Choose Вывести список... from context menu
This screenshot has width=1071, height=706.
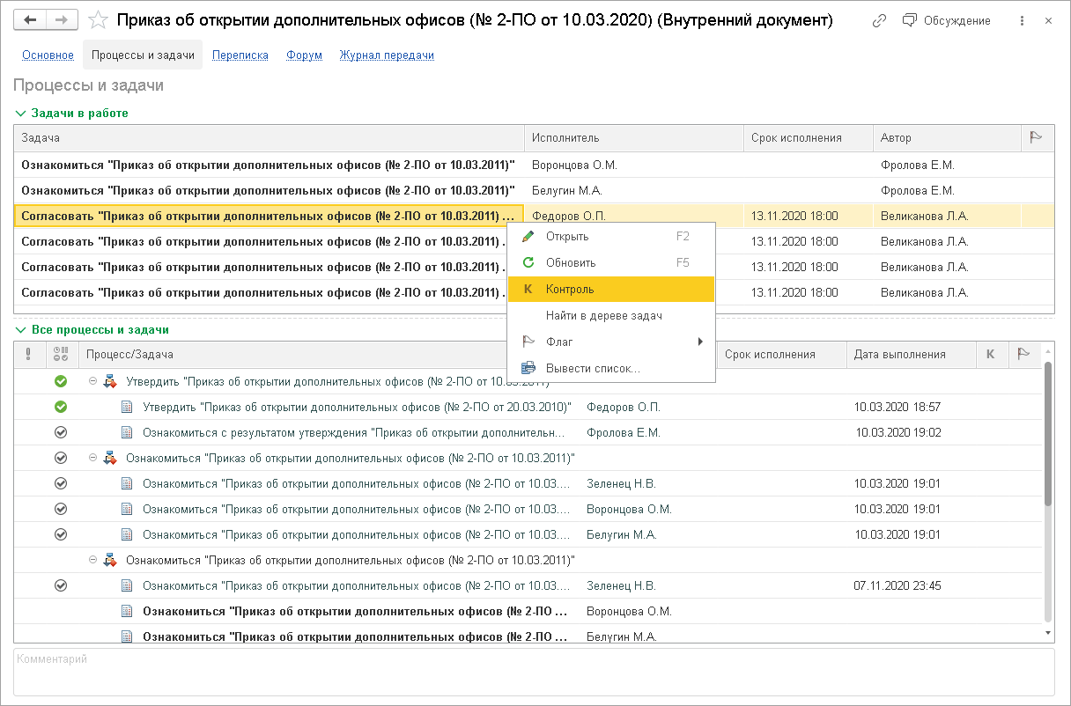(611, 368)
